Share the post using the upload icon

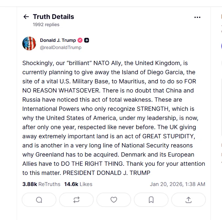pos(189,200)
